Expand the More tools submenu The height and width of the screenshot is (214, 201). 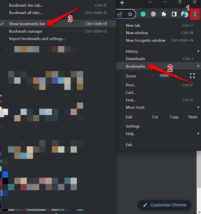pos(135,108)
